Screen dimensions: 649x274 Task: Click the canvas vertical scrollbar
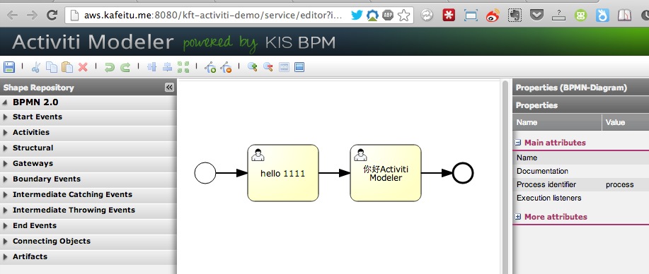(x=505, y=177)
